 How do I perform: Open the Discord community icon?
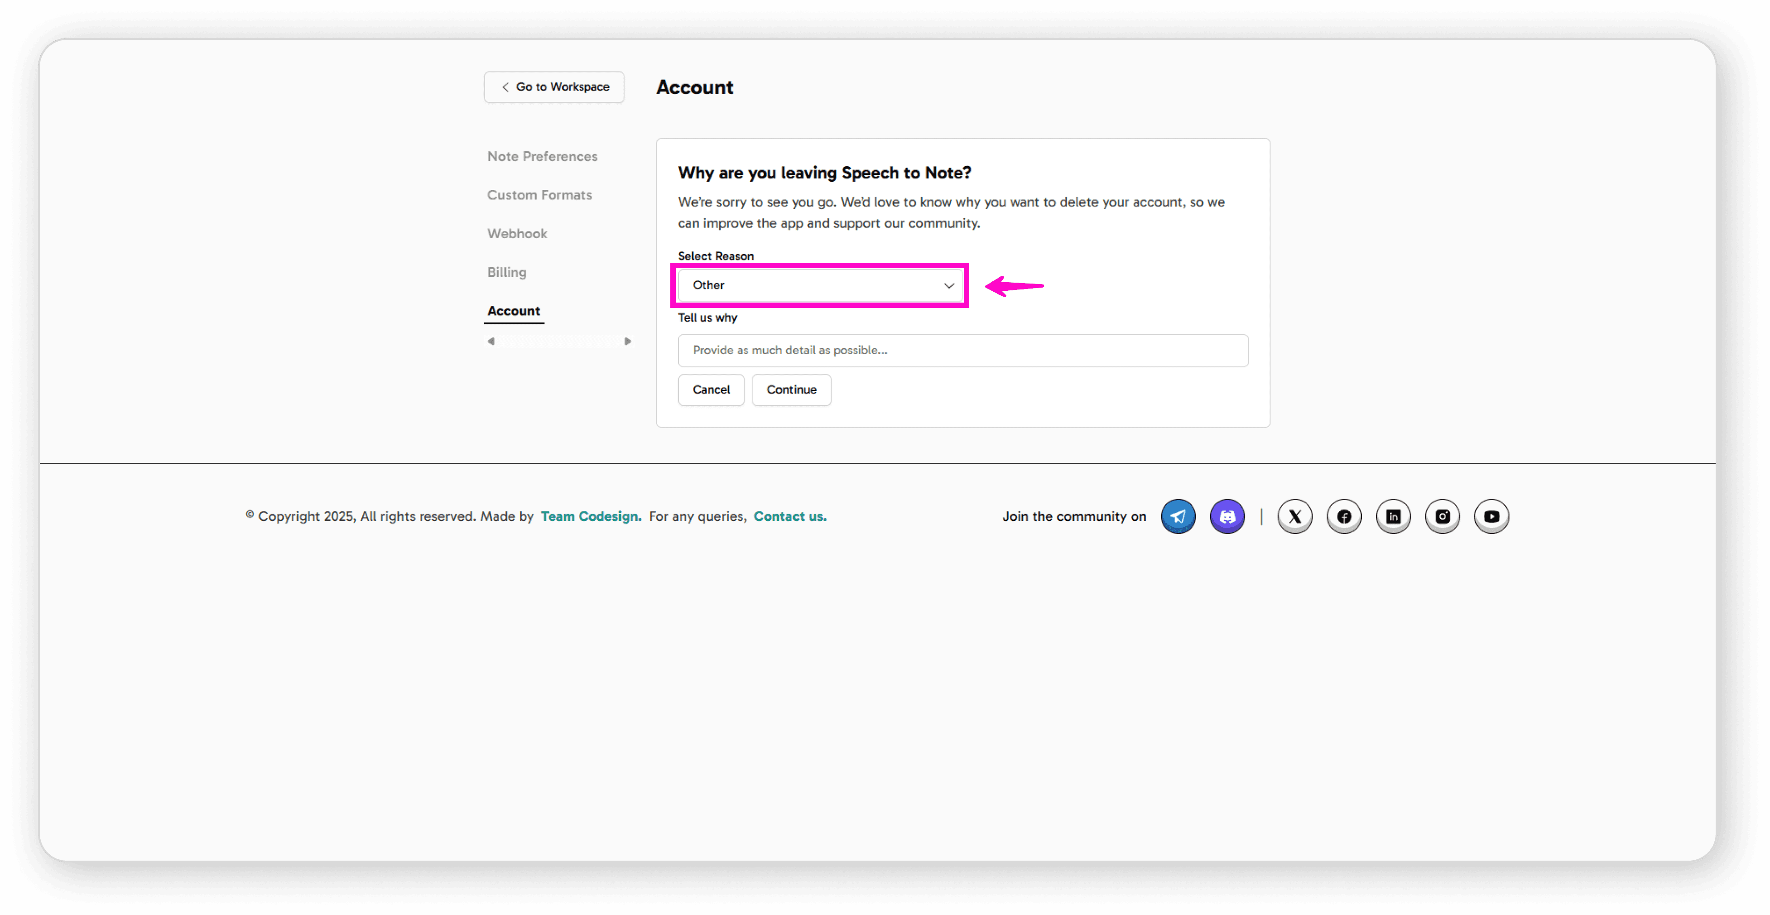1226,516
